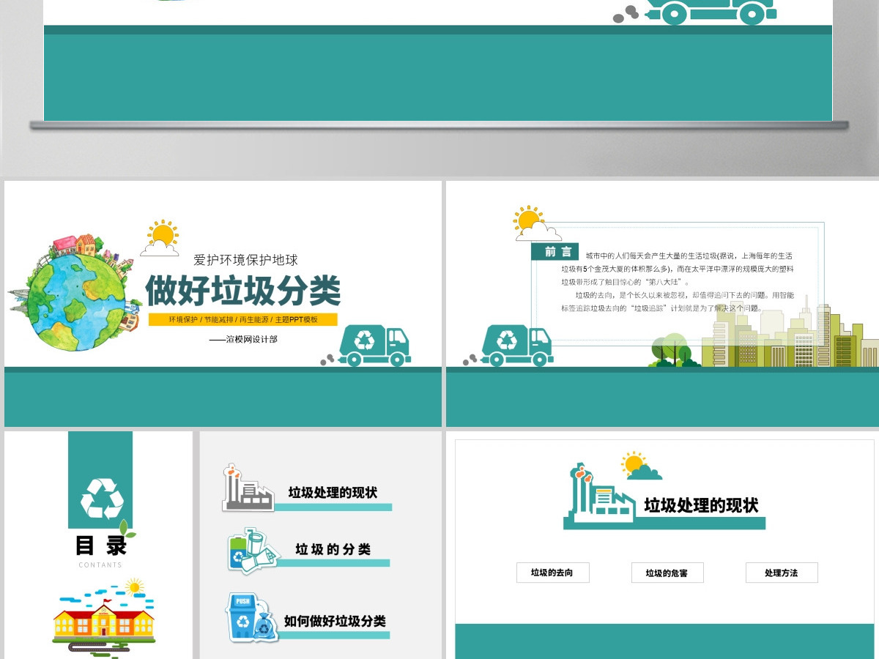The height and width of the screenshot is (659, 879).
Task: Select the yellow banner 环境保护 / 节能减排
Action: click(243, 320)
